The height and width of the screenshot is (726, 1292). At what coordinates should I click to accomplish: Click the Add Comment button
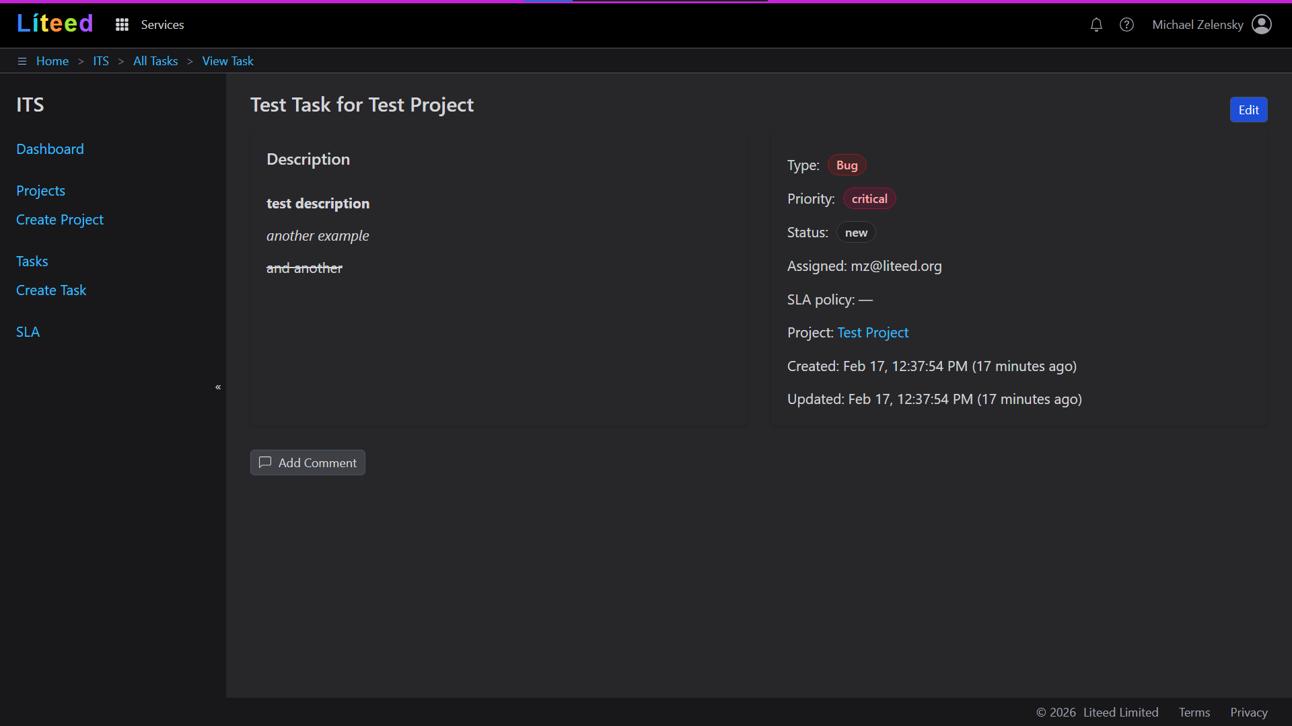[308, 462]
